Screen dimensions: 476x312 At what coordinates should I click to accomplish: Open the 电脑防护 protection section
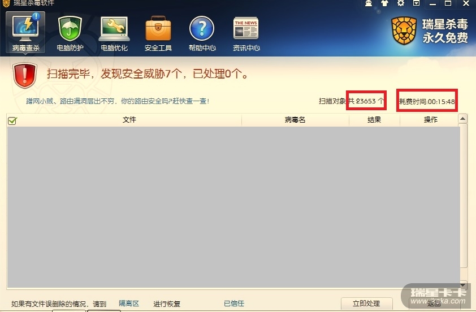point(70,33)
